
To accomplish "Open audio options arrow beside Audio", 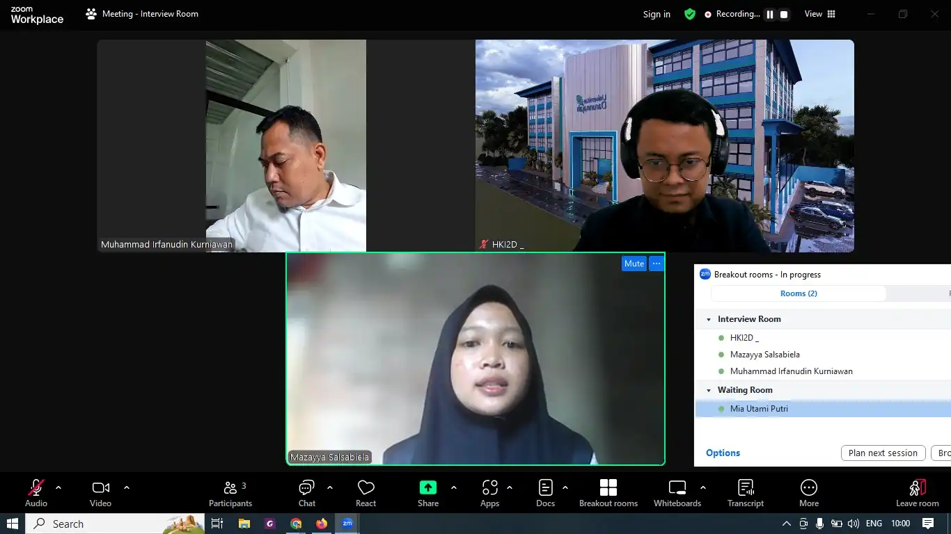I will 58,487.
